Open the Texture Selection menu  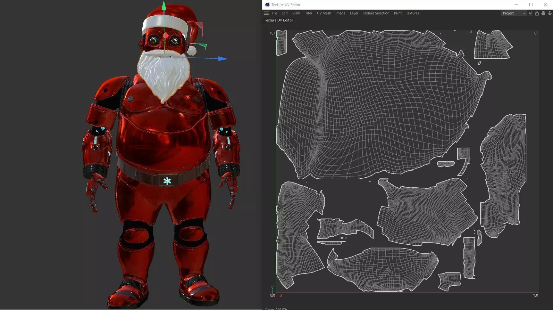[x=376, y=13]
